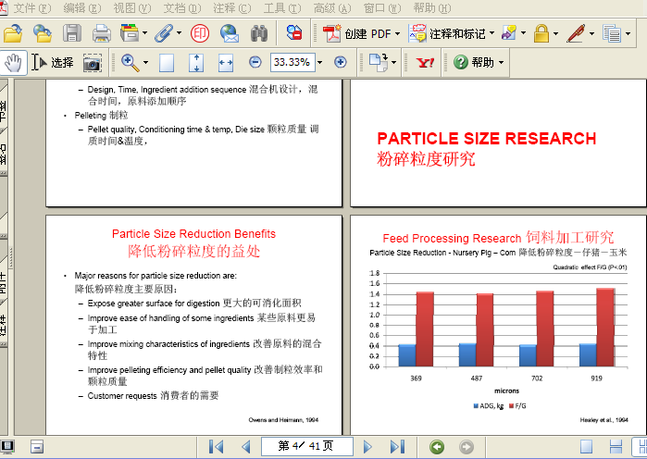647x459 pixels.
Task: Go to next page arrow
Action: pos(367,447)
